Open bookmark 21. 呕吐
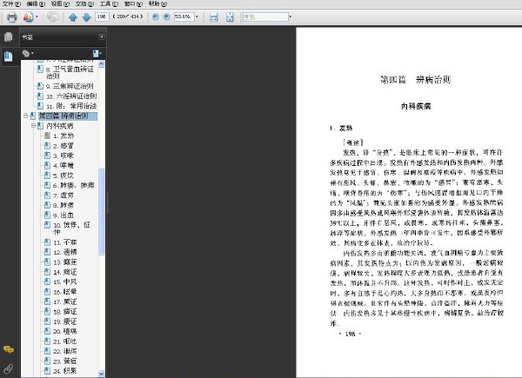The height and width of the screenshot is (378, 522). 65,342
